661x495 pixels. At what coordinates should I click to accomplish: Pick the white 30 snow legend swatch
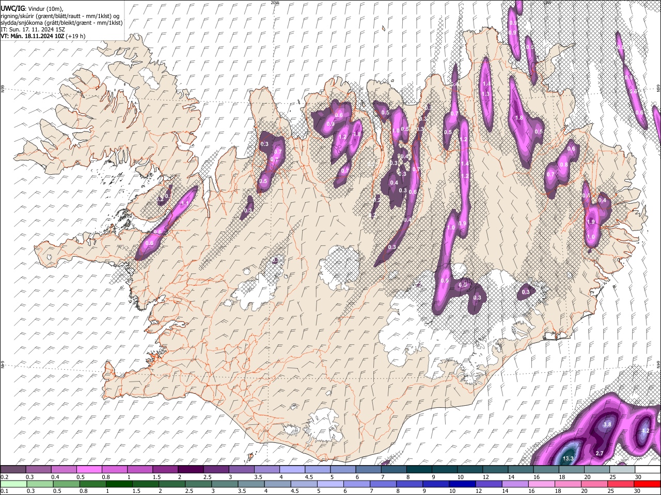point(647,469)
